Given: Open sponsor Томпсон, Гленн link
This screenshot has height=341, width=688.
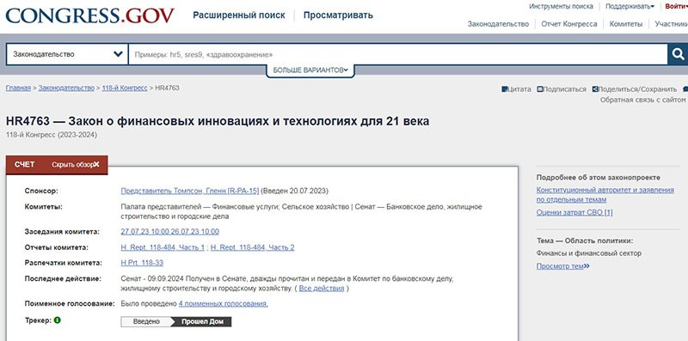Looking at the screenshot, I should (189, 191).
